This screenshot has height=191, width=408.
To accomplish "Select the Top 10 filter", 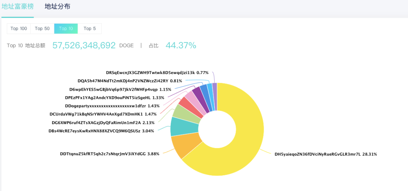I will [x=66, y=29].
